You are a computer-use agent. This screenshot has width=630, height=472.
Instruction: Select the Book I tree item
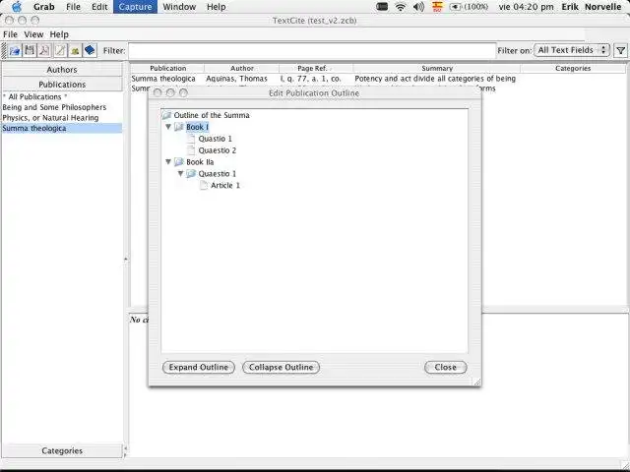197,127
